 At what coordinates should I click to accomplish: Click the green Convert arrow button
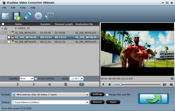(x=153, y=98)
